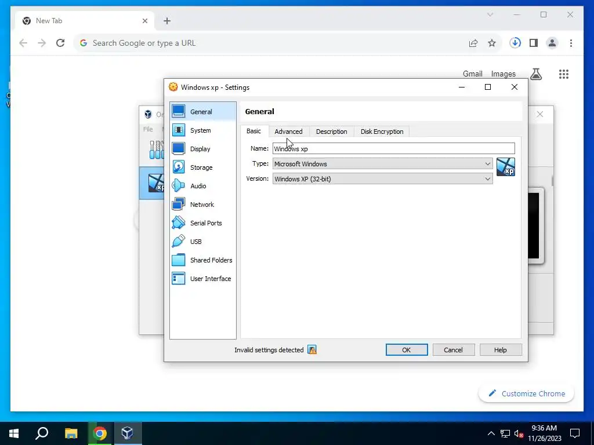Open the notification center icon
594x445 pixels.
575,433
